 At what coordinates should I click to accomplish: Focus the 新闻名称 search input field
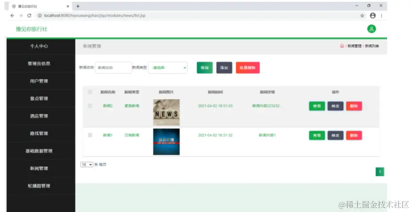pos(113,68)
